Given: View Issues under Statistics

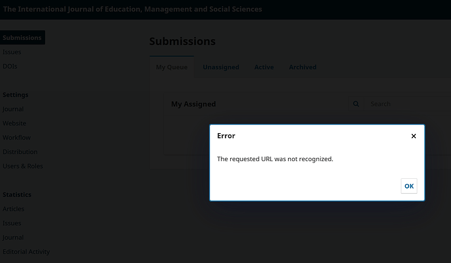Looking at the screenshot, I should [x=12, y=223].
